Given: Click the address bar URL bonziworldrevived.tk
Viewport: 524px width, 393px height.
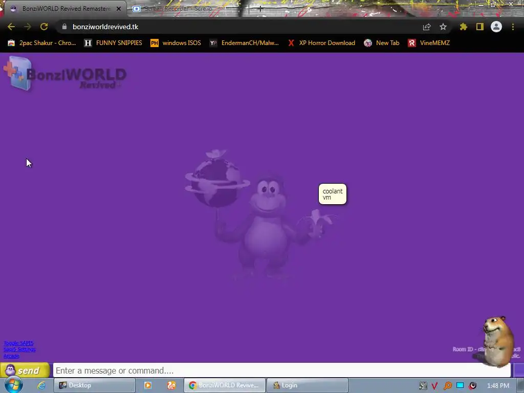Looking at the screenshot, I should [105, 27].
